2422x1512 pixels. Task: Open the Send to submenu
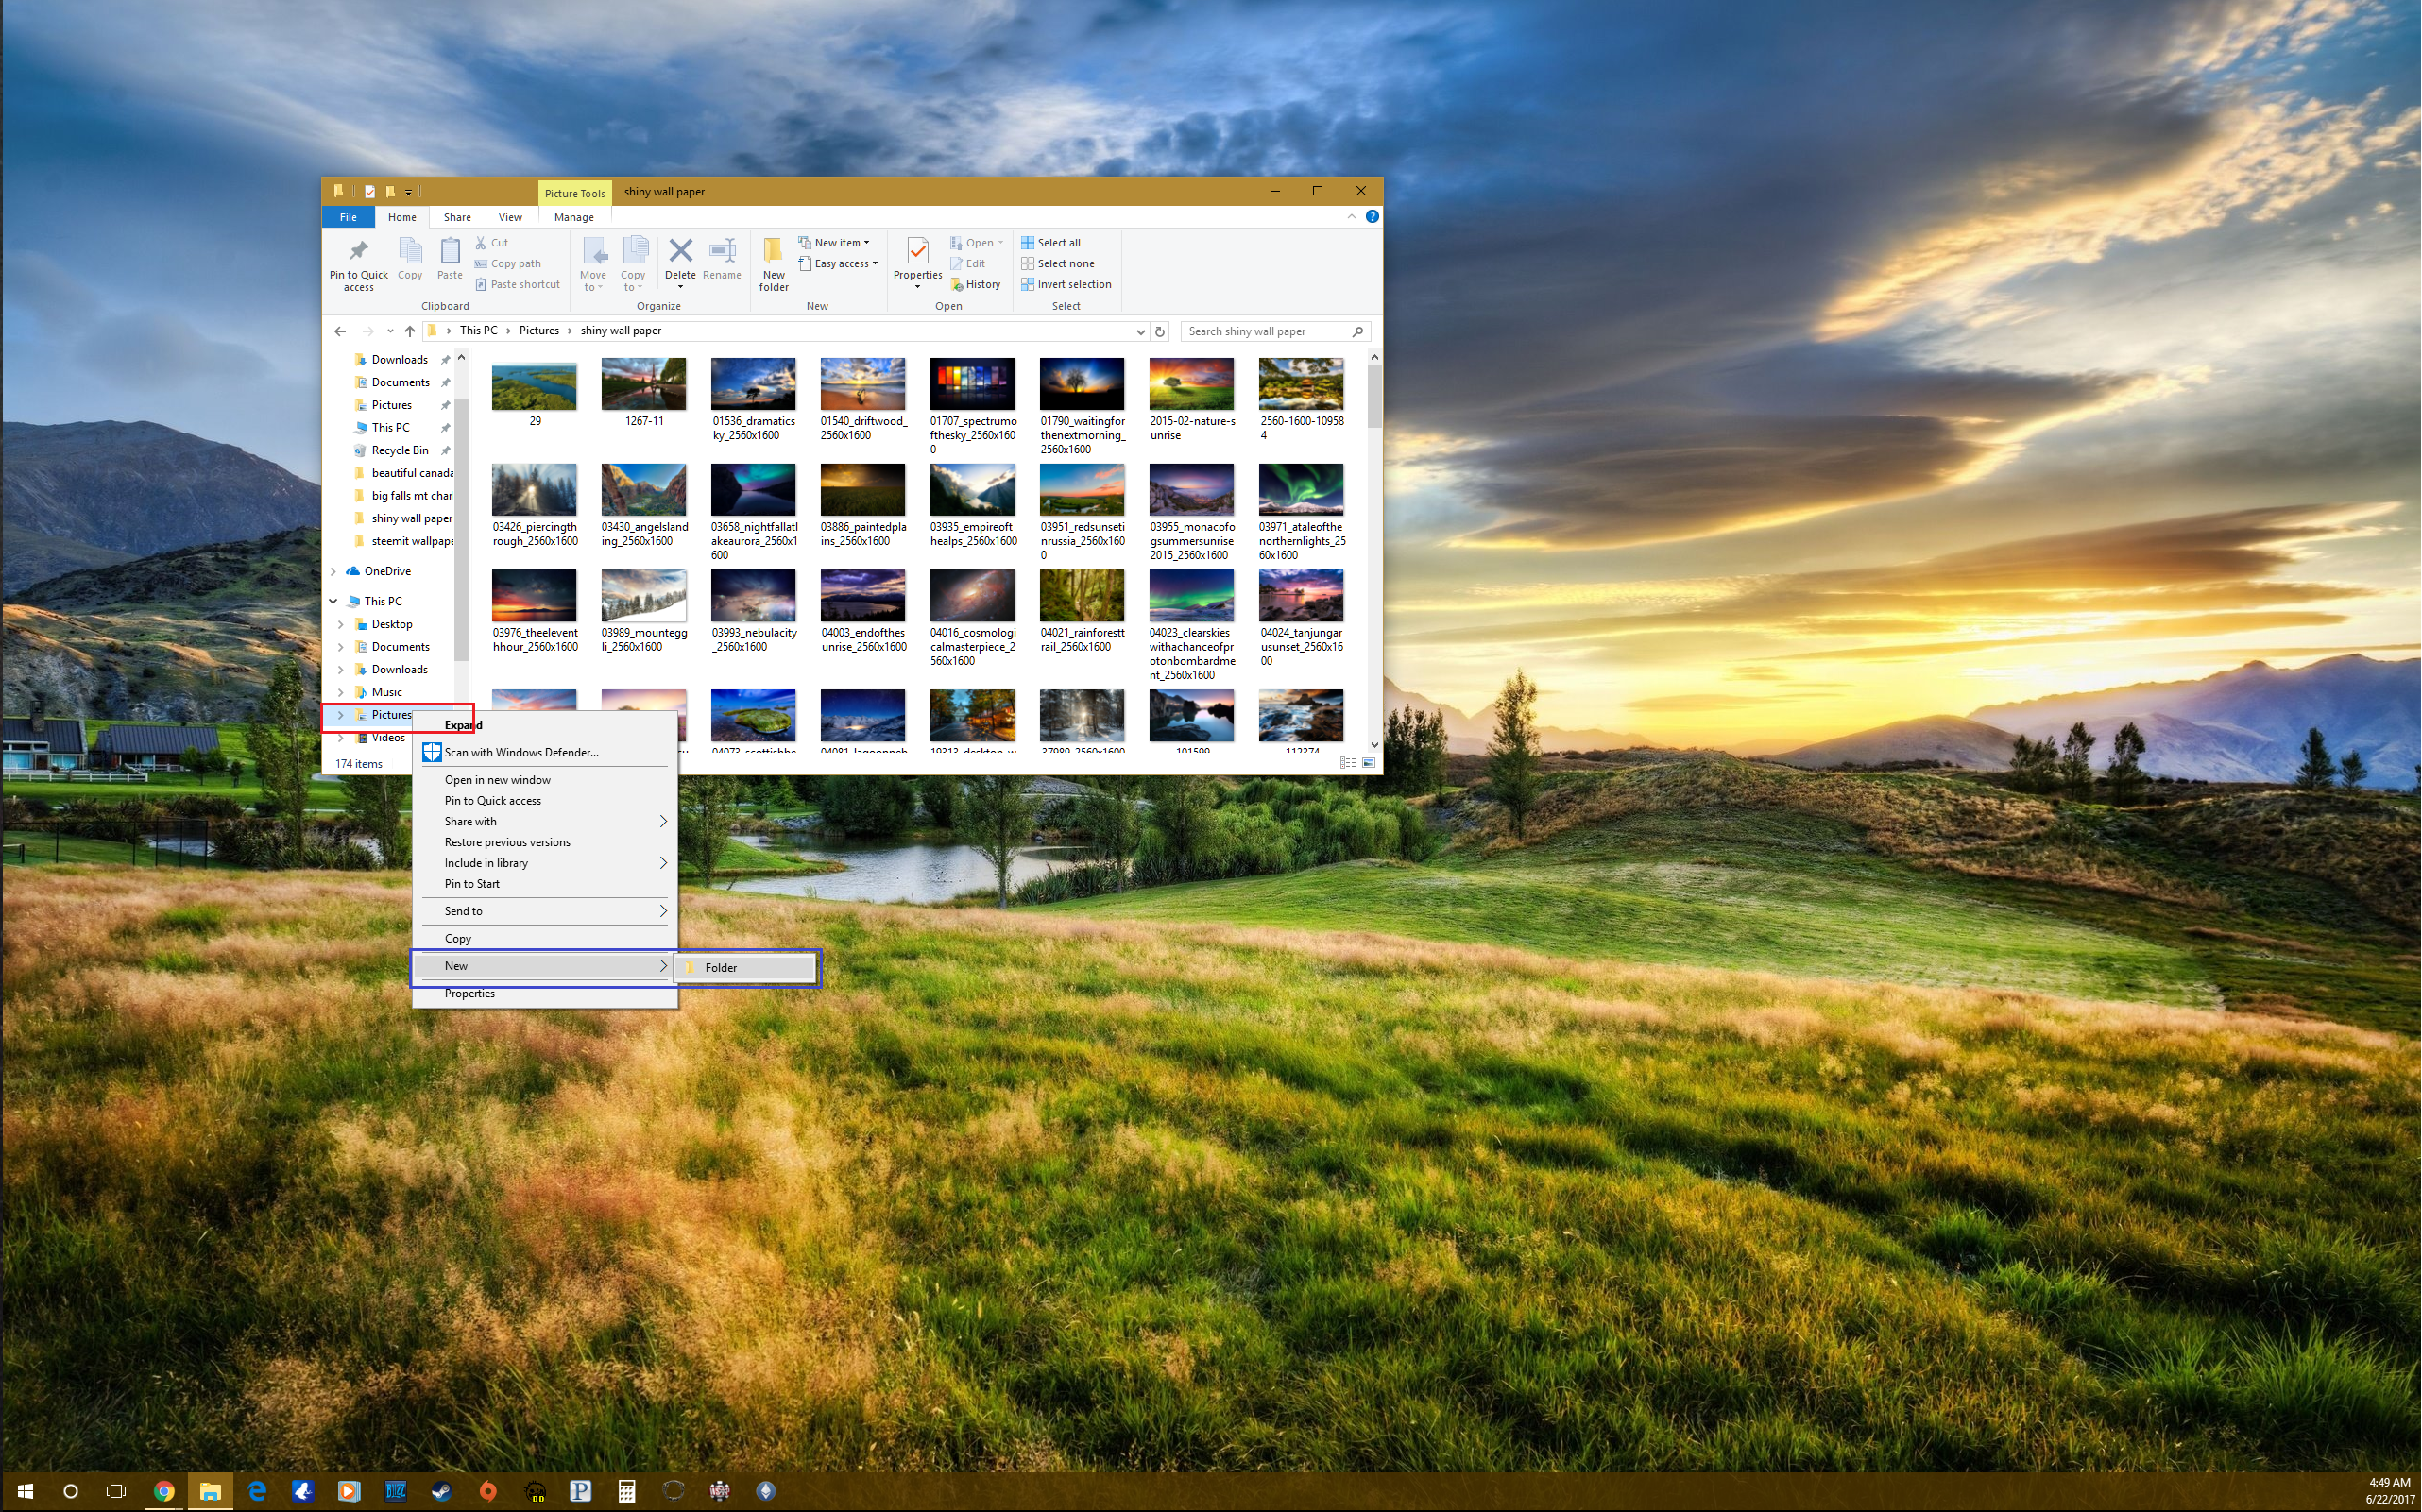coord(545,912)
